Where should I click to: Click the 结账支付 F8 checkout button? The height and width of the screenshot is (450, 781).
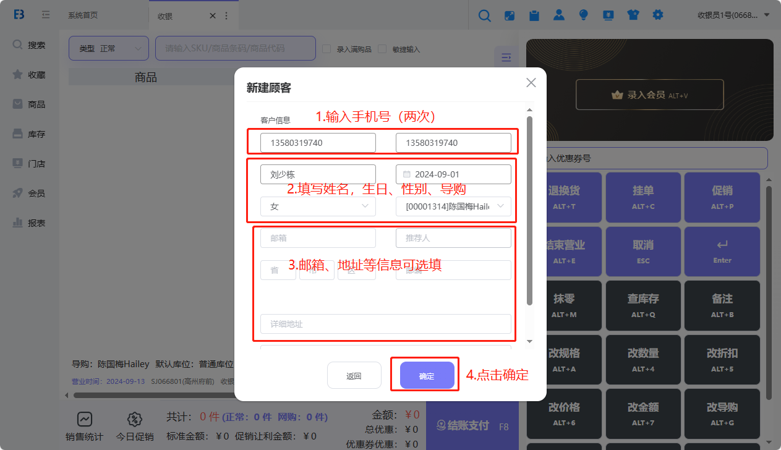[x=472, y=426]
